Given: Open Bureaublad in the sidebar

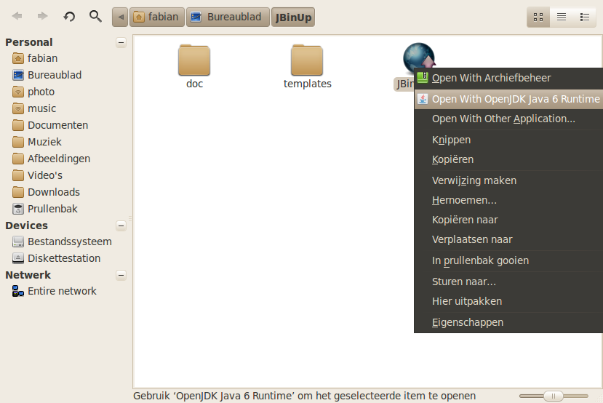Looking at the screenshot, I should (47, 75).
